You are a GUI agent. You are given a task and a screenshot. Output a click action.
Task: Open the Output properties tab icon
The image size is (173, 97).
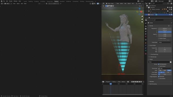coord(146,29)
